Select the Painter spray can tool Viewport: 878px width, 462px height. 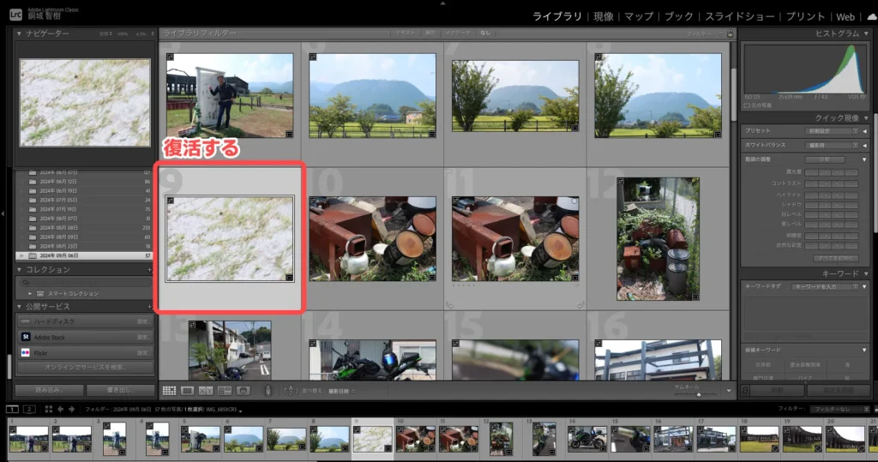coord(268,390)
